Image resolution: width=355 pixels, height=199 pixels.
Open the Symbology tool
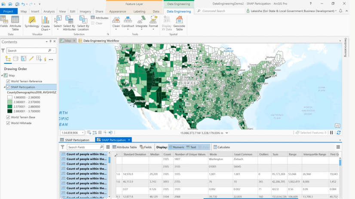(32, 22)
